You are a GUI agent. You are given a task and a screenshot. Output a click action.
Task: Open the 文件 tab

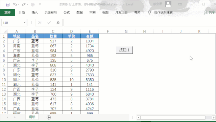pyautogui.click(x=7, y=13)
